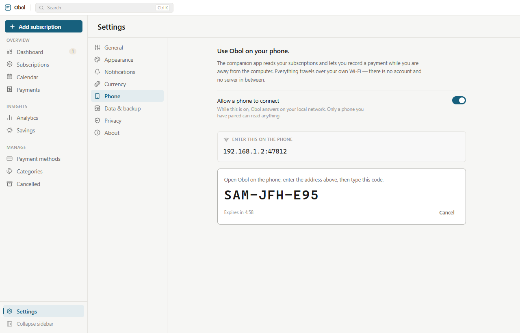Open the Payments page
Screen dimensions: 520x333
[43, 89]
